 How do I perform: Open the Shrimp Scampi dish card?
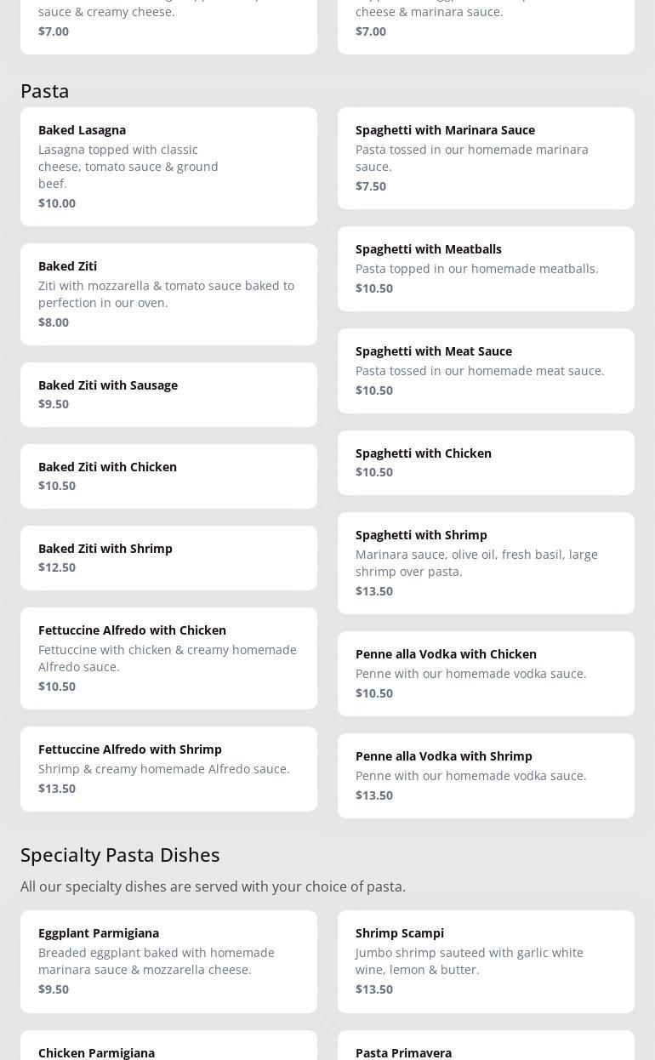point(486,960)
